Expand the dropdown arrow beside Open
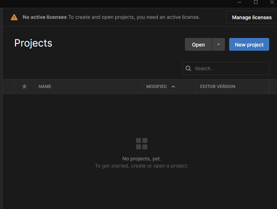The width and height of the screenshot is (277, 209). tap(219, 44)
